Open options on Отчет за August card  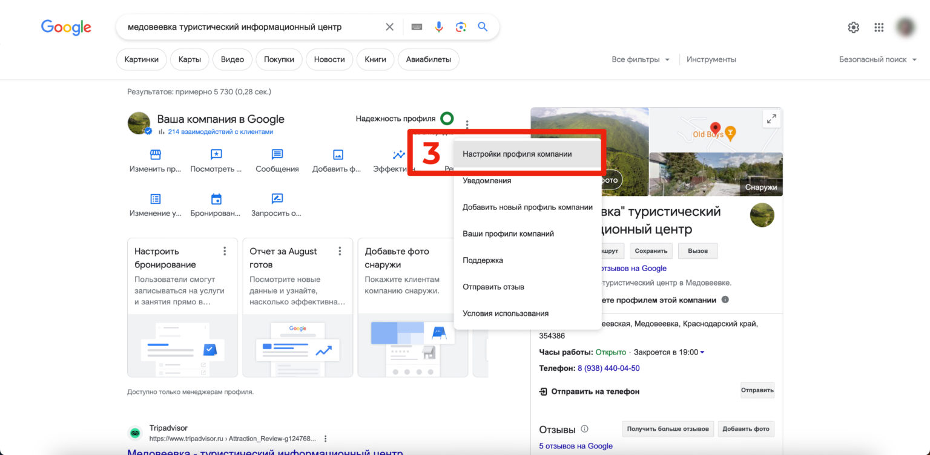[340, 251]
